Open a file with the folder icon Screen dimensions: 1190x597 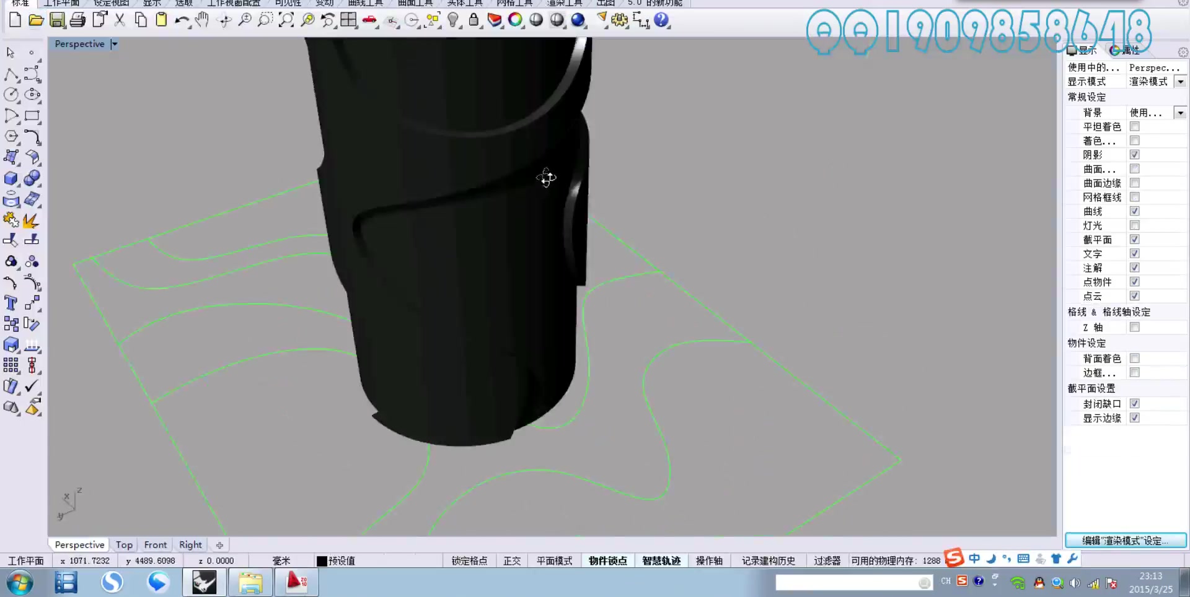click(36, 20)
